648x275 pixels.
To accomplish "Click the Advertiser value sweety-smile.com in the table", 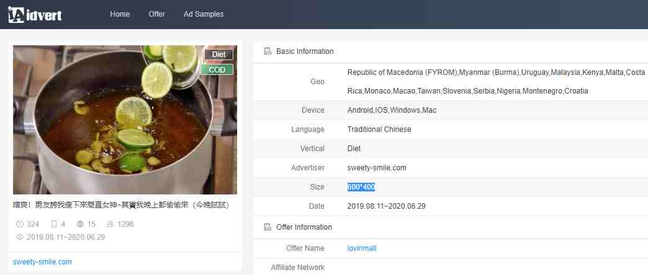I will pos(377,168).
